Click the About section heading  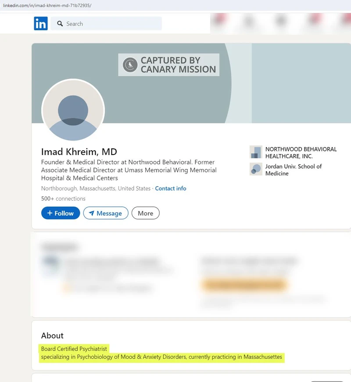coord(52,335)
